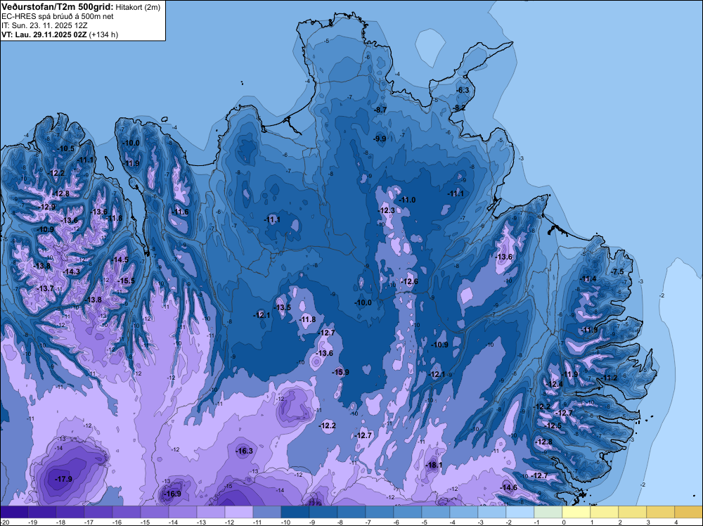Click the '-12.5' temperature label
This screenshot has width=703, height=526.
coord(553,425)
